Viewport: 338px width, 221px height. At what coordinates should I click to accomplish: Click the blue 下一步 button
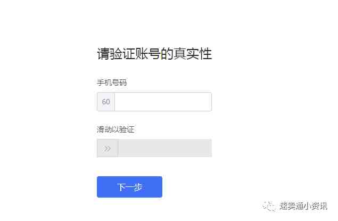tap(129, 187)
